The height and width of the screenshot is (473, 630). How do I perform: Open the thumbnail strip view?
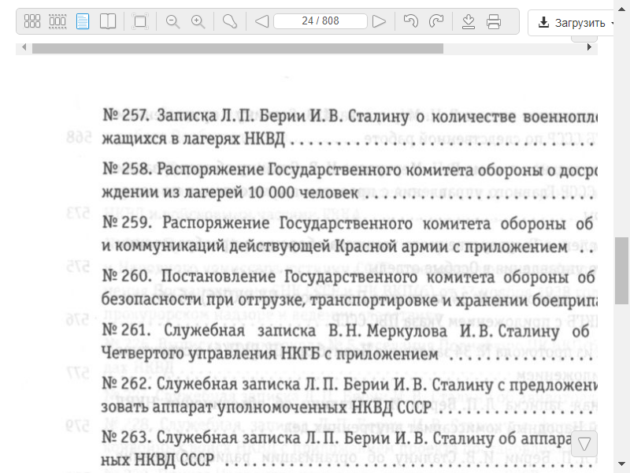click(57, 21)
